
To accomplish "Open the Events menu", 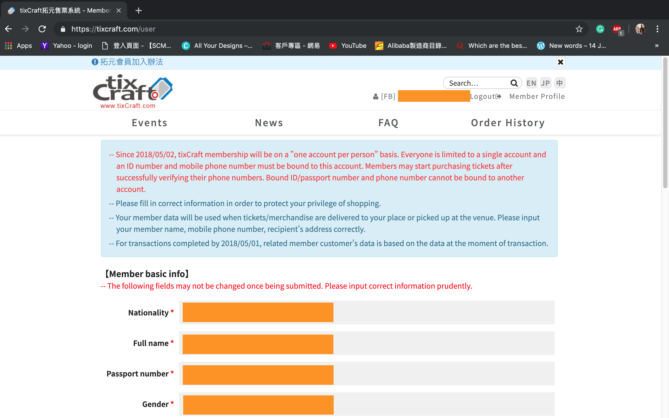I will point(149,123).
